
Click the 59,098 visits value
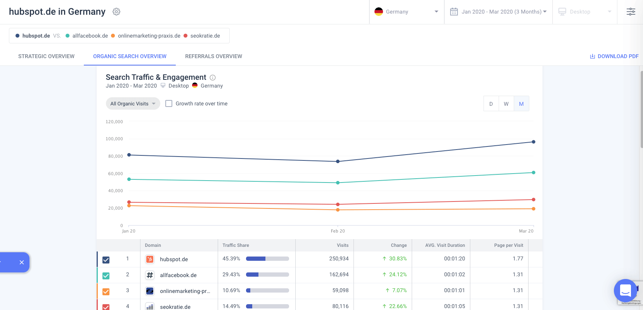(340, 290)
